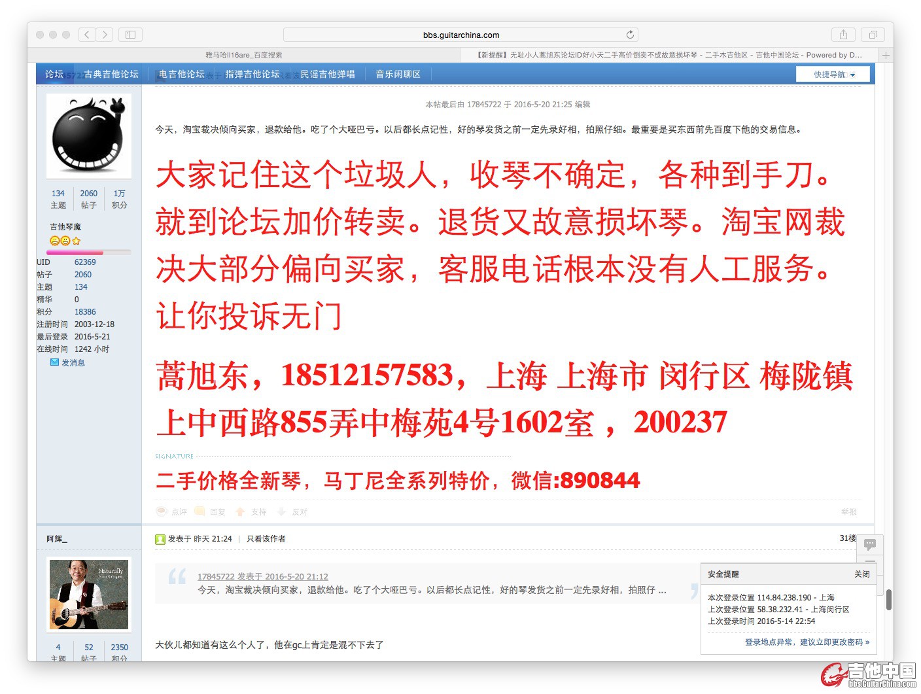This screenshot has height=694, width=921.
Task: Click the show all tabs icon
Action: pyautogui.click(x=873, y=35)
